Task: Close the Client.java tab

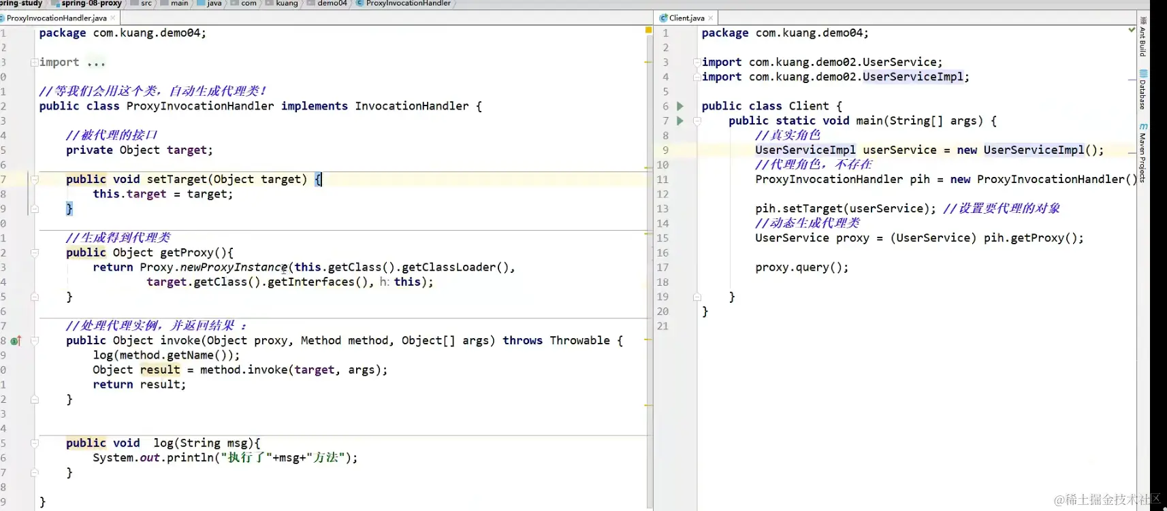Action: point(711,18)
